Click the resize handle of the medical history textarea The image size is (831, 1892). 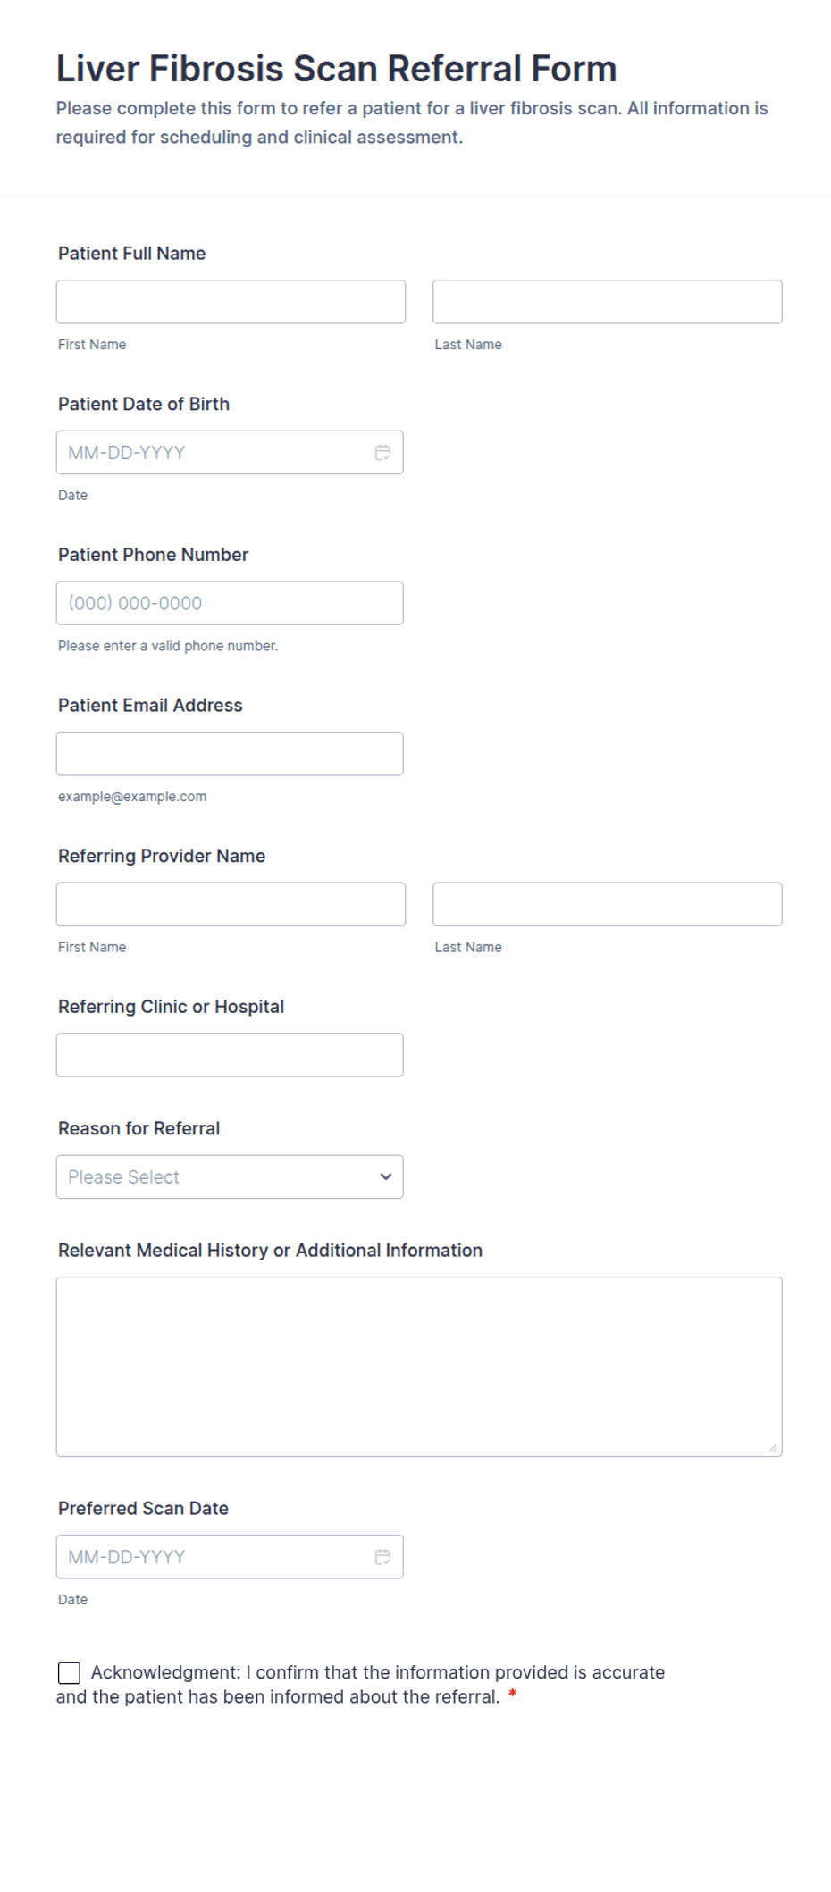click(x=773, y=1447)
